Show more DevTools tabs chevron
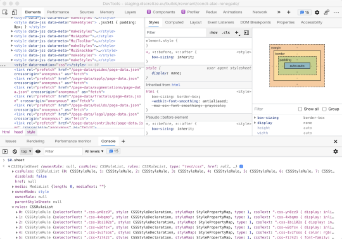Viewport: 342px width, 239px height. click(x=279, y=12)
